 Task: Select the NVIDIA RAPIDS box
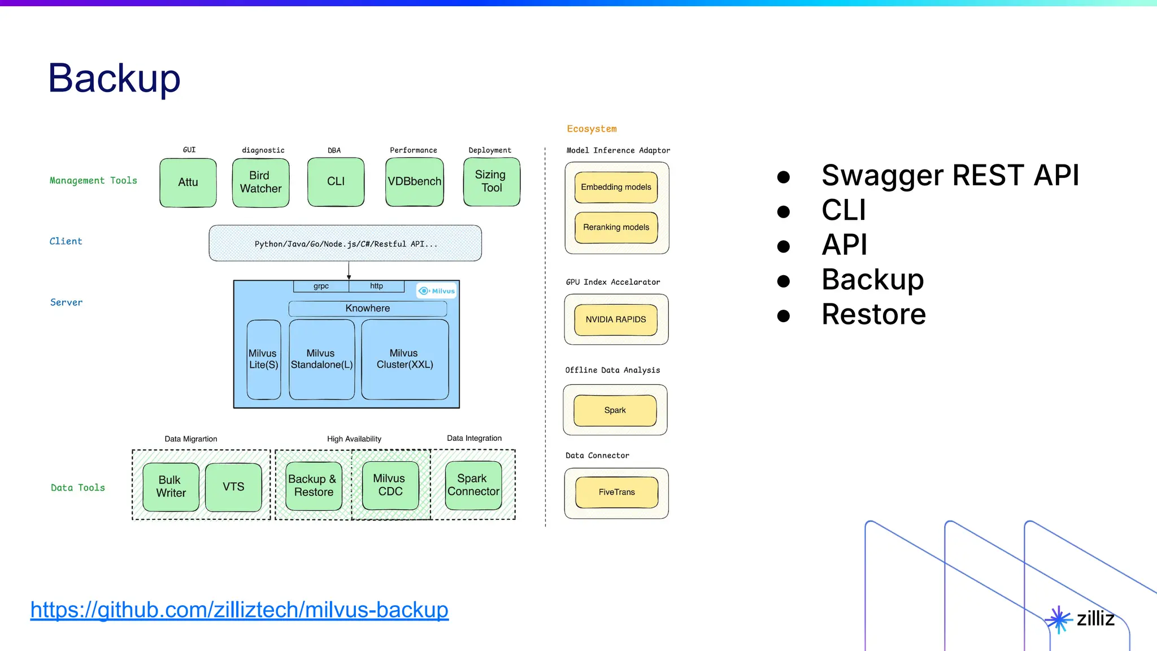615,320
